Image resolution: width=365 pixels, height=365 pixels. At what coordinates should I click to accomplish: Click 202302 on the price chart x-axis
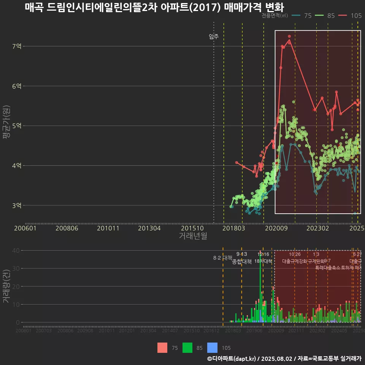[318, 228]
